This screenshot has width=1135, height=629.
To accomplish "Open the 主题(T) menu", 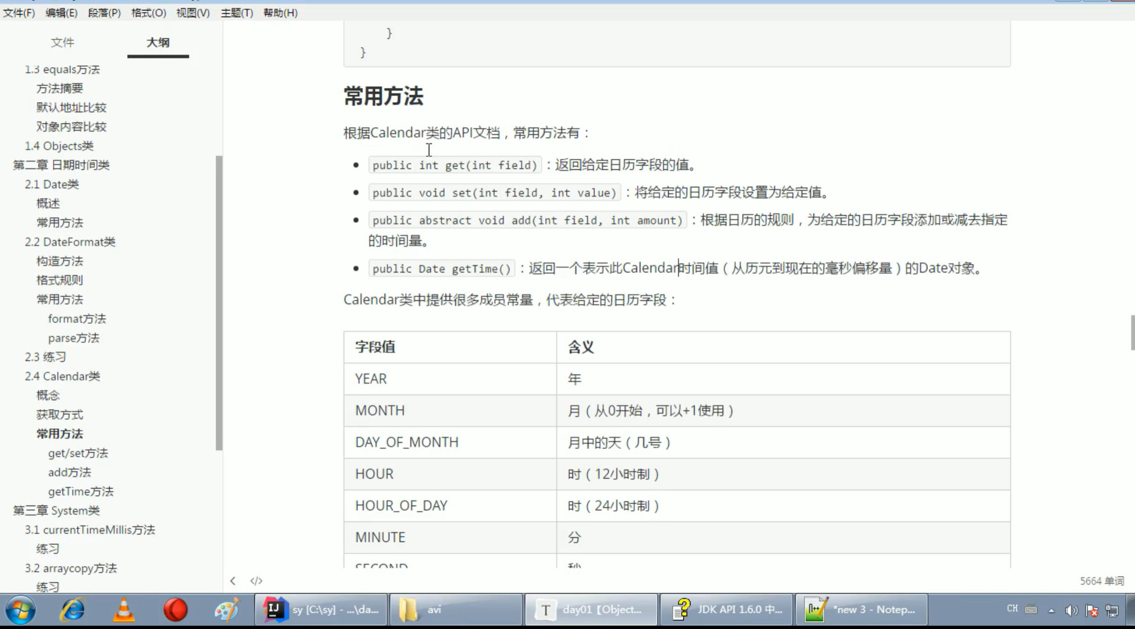I will click(x=236, y=13).
